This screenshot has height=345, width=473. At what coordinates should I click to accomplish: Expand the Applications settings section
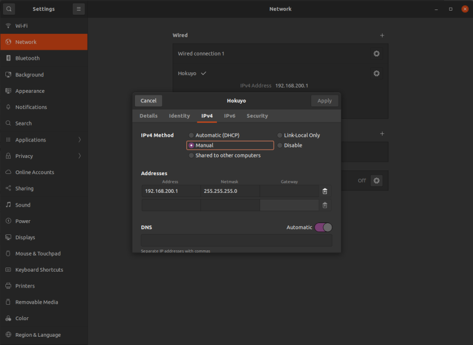click(31, 140)
